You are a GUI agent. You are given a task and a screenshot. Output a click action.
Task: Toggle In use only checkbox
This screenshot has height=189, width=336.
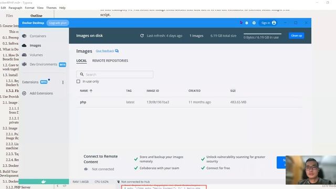pyautogui.click(x=78, y=81)
